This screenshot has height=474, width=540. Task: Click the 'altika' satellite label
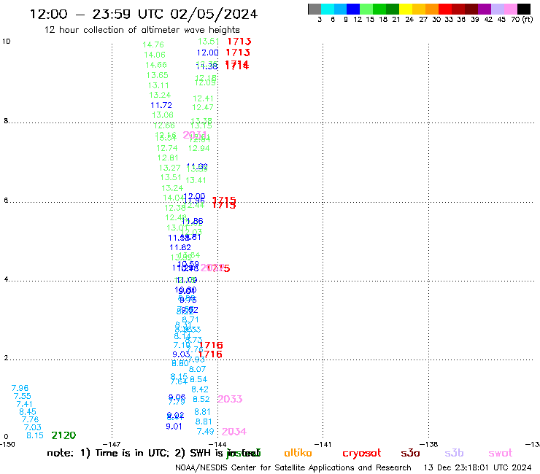pos(298,453)
